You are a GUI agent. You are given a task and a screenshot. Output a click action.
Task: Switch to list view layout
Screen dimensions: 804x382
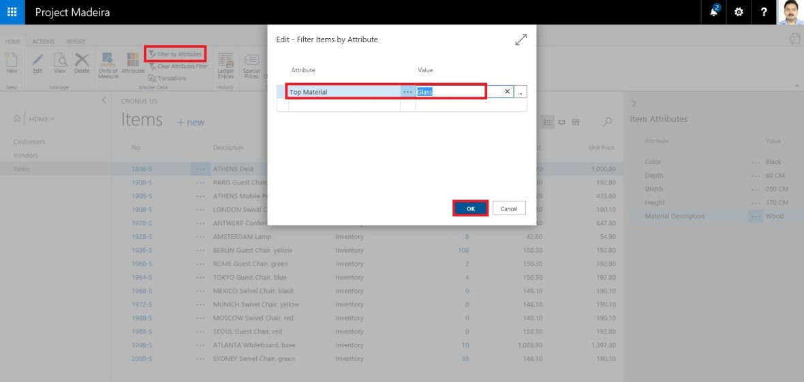(547, 122)
